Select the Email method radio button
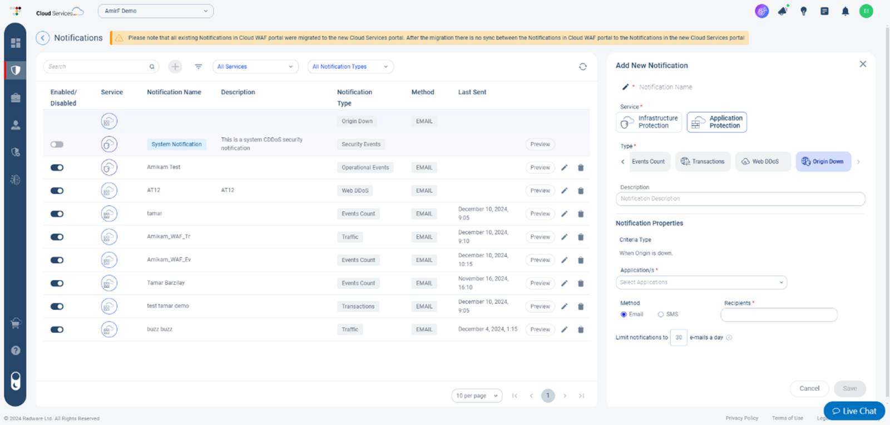This screenshot has width=890, height=425. click(624, 314)
